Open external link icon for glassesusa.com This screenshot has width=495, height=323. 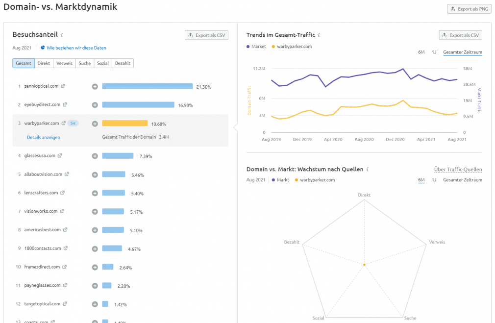point(60,155)
